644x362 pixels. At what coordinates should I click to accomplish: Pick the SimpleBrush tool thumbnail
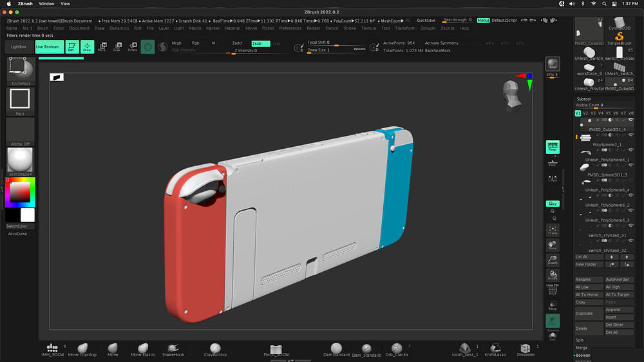tap(620, 39)
